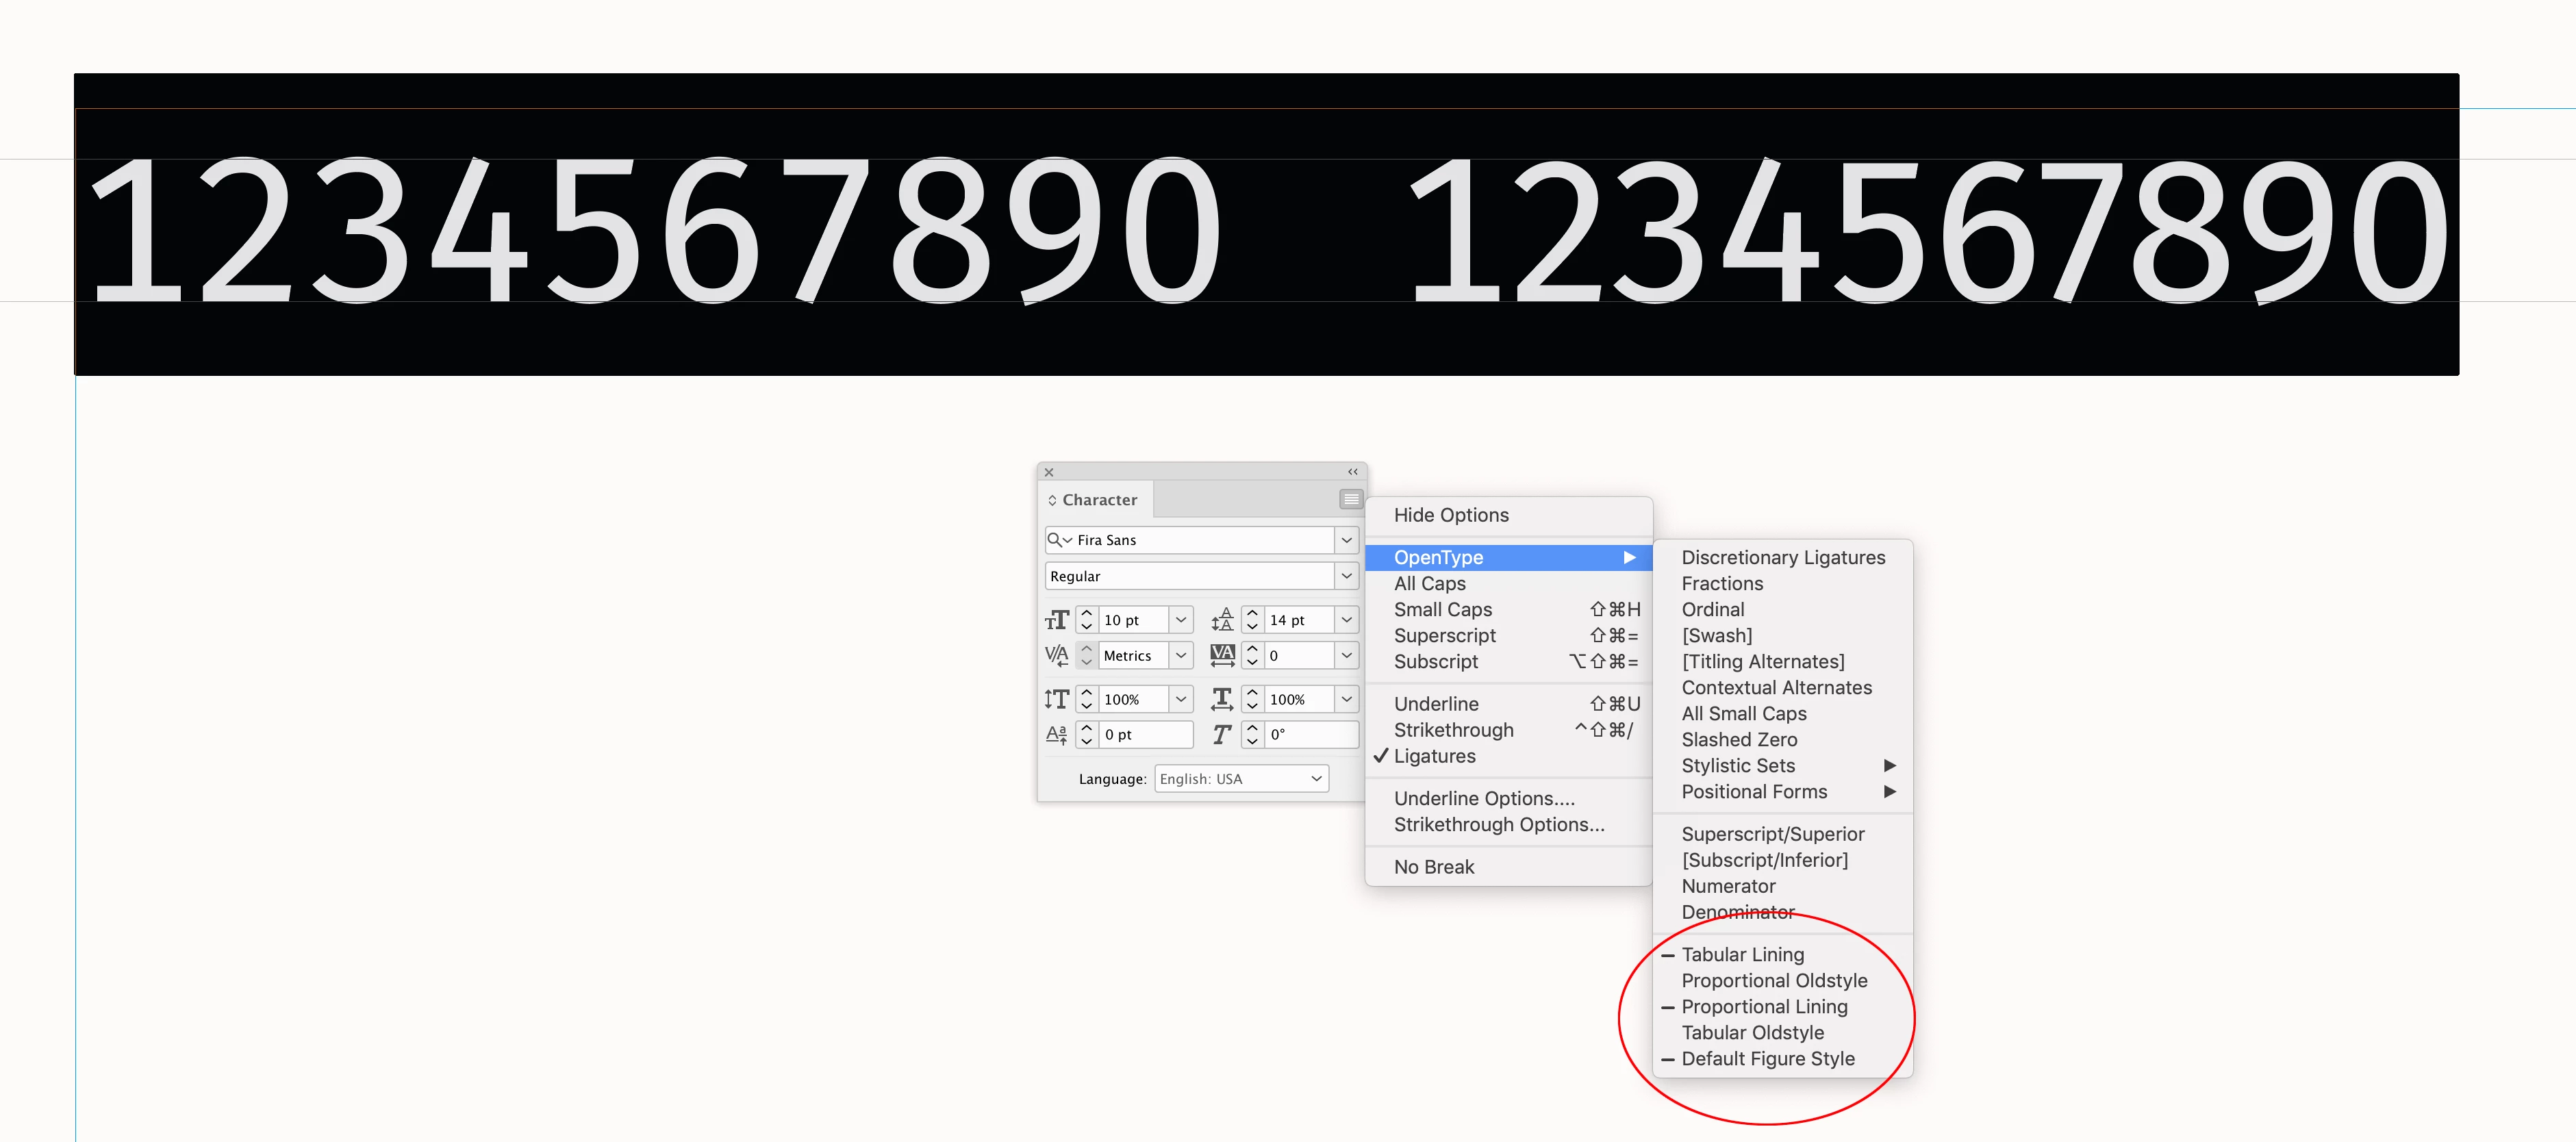The width and height of the screenshot is (2576, 1142).
Task: Open the Fira Sans font family dropdown
Action: [x=1346, y=540]
